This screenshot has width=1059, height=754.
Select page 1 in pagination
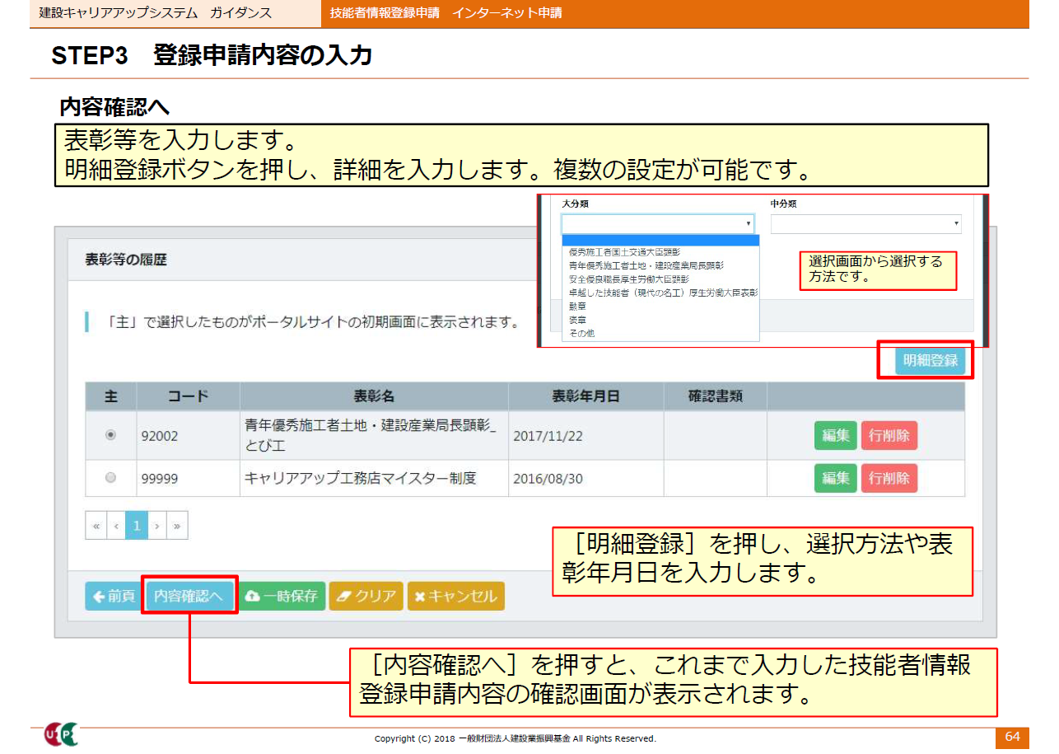[x=137, y=525]
